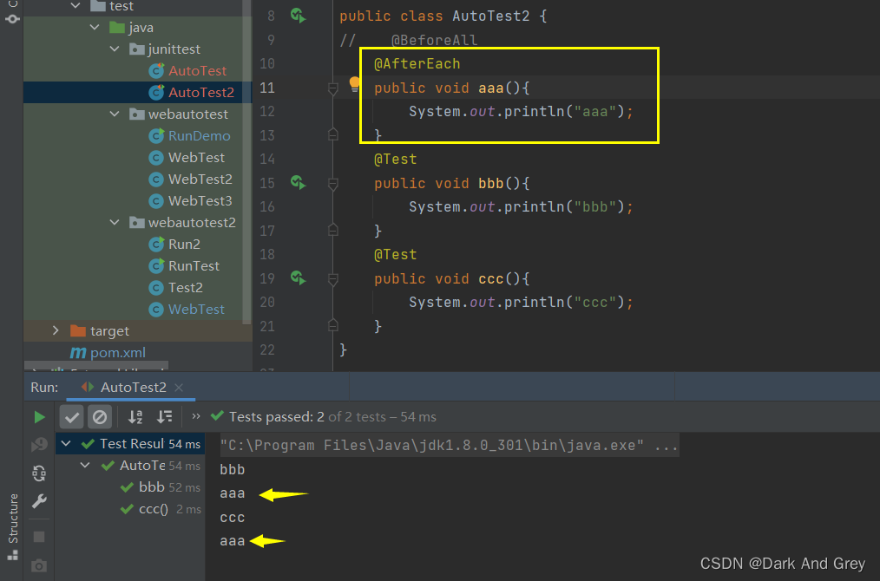Screen dimensions: 880x581
Task: Toggle show ignored tests button
Action: pyautogui.click(x=100, y=417)
